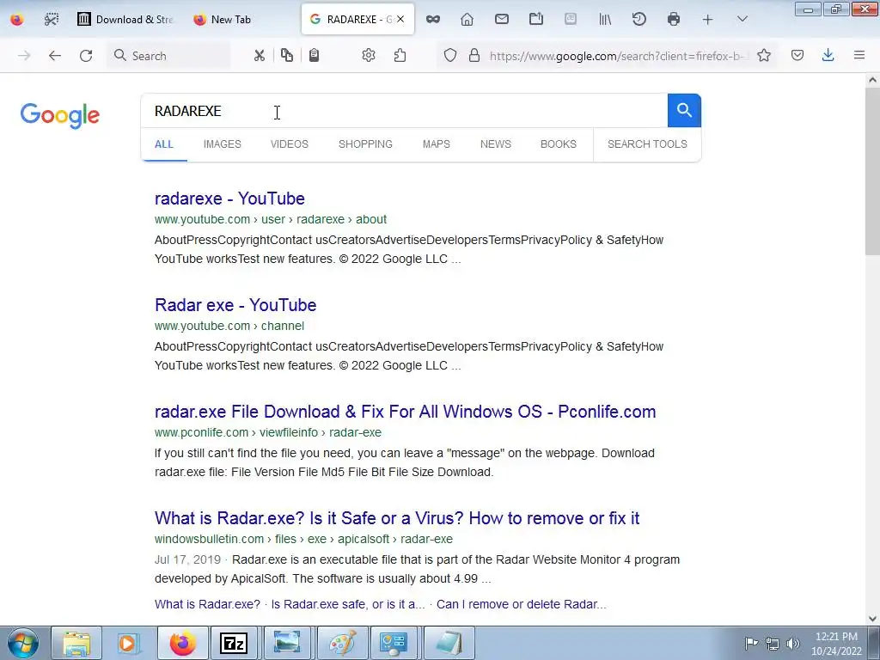Select the ALL results tab
The height and width of the screenshot is (660, 880).
(x=164, y=144)
